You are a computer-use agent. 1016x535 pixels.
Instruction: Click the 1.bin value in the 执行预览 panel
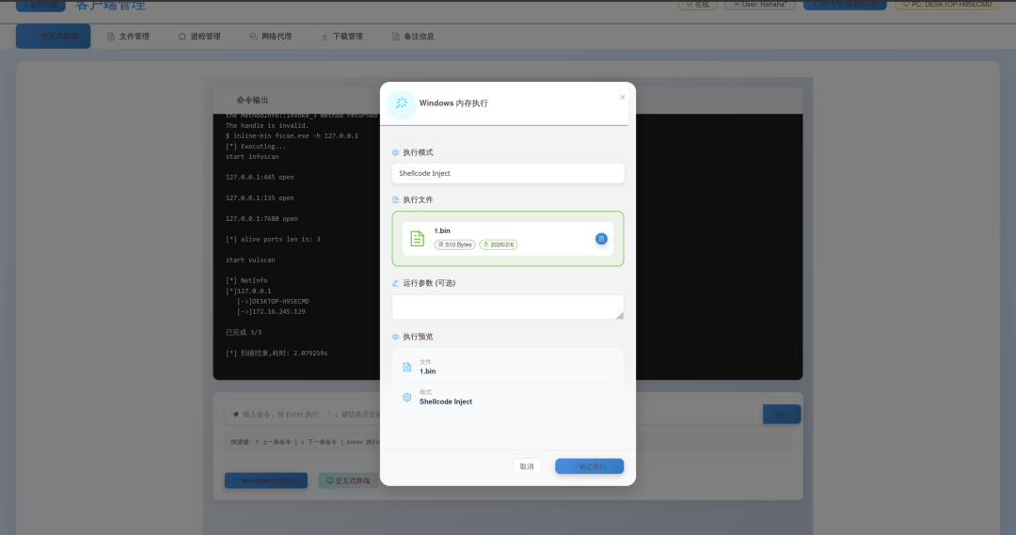pyautogui.click(x=428, y=371)
